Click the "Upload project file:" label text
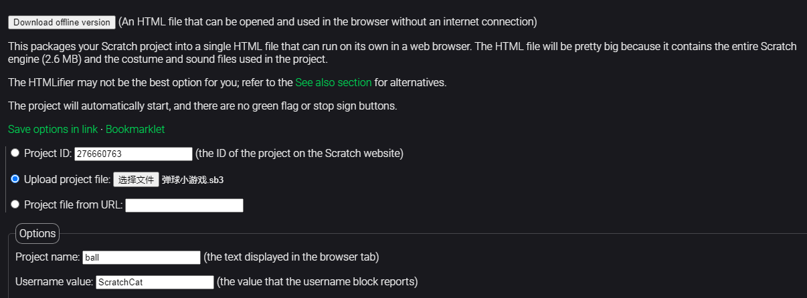The image size is (807, 298). [x=67, y=179]
